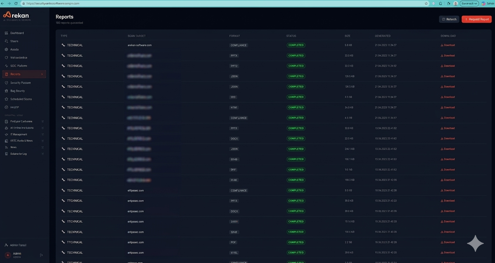Click the News RSS feed icon
The height and width of the screenshot is (263, 495).
(x=6, y=147)
